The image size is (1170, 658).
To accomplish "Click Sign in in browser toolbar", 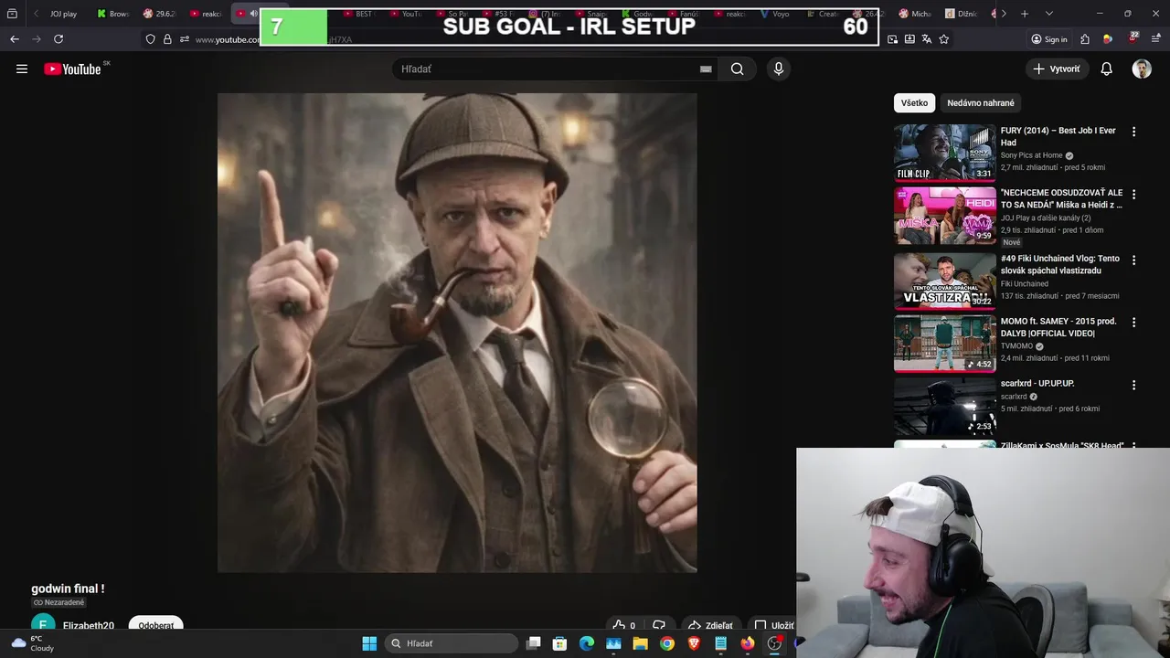I will click(1048, 39).
